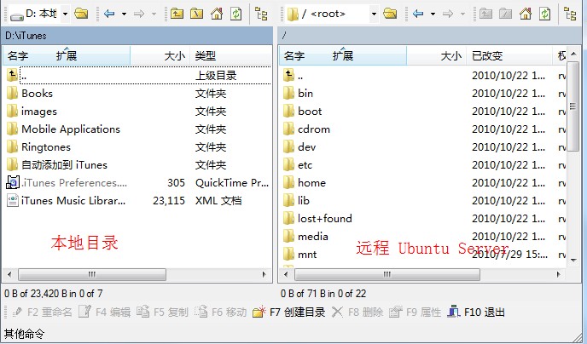
Task: Click the F6 移动 move button
Action: pyautogui.click(x=220, y=312)
